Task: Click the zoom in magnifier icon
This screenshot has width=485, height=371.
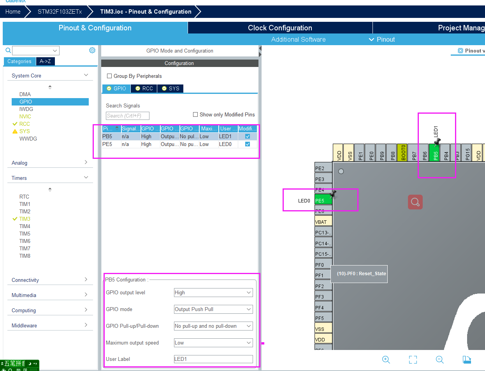Action: [386, 360]
